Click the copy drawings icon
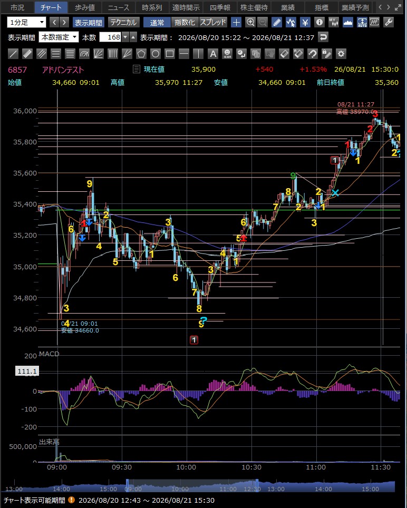 [x=256, y=53]
